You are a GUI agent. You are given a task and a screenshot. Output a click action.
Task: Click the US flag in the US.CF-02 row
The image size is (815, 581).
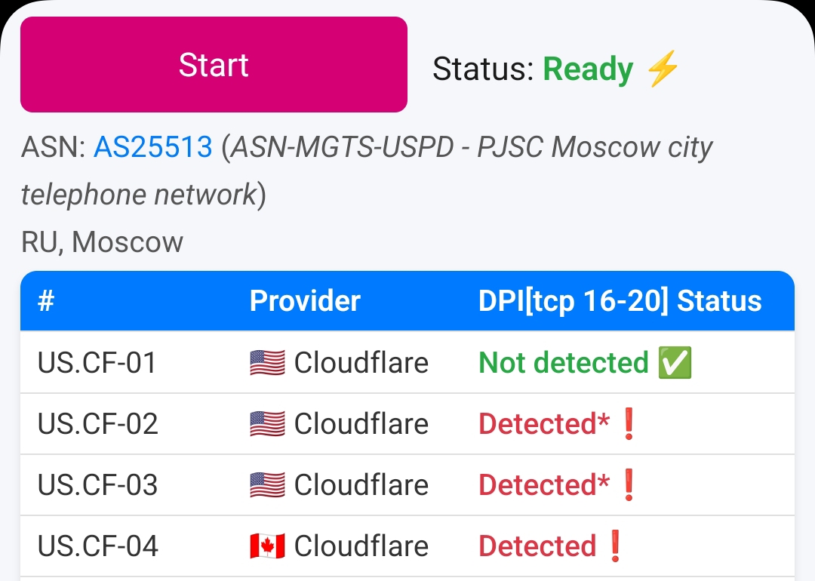pos(267,424)
